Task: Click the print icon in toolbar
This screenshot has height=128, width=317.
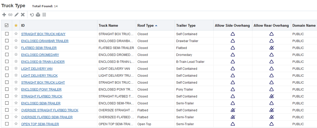Action: (x=38, y=15)
